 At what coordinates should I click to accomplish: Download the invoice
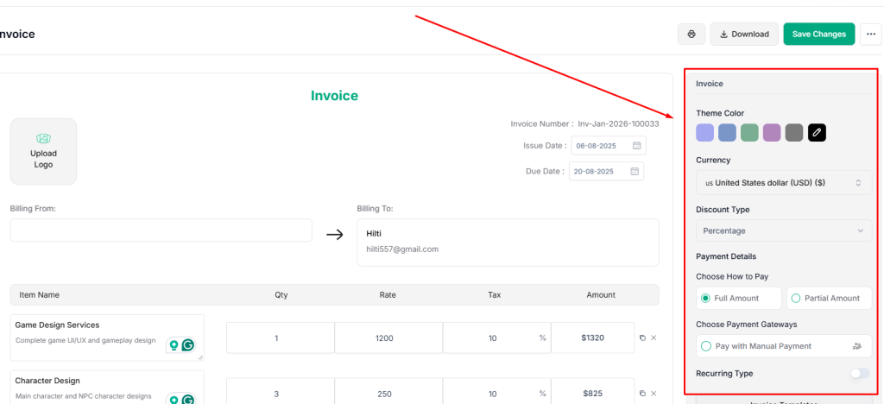(x=744, y=34)
